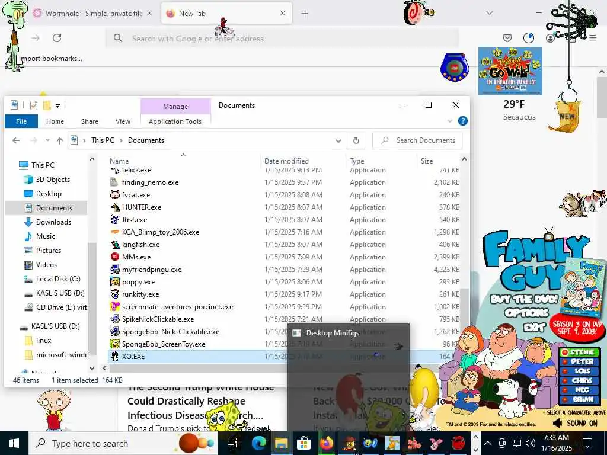Click Firefox search or address bar
Screen dimensions: 607x455
point(283,39)
